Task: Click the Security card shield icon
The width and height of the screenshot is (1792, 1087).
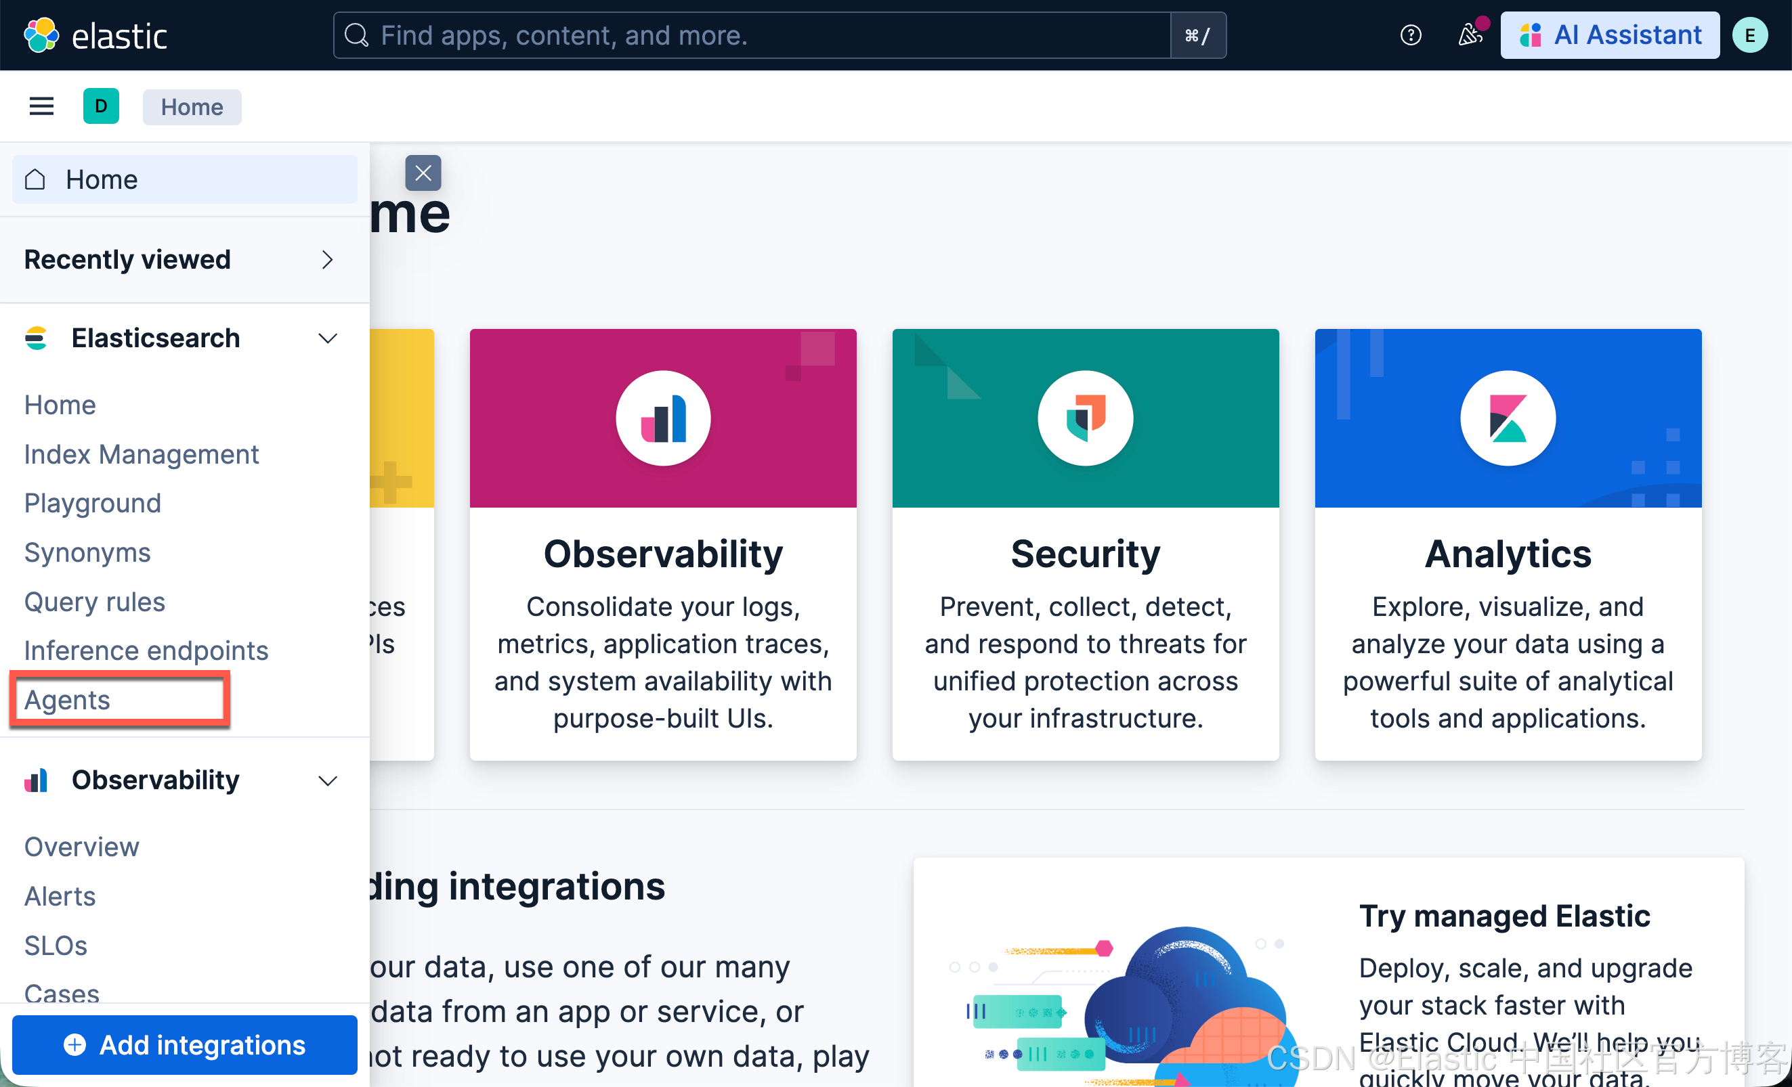Action: click(x=1085, y=418)
